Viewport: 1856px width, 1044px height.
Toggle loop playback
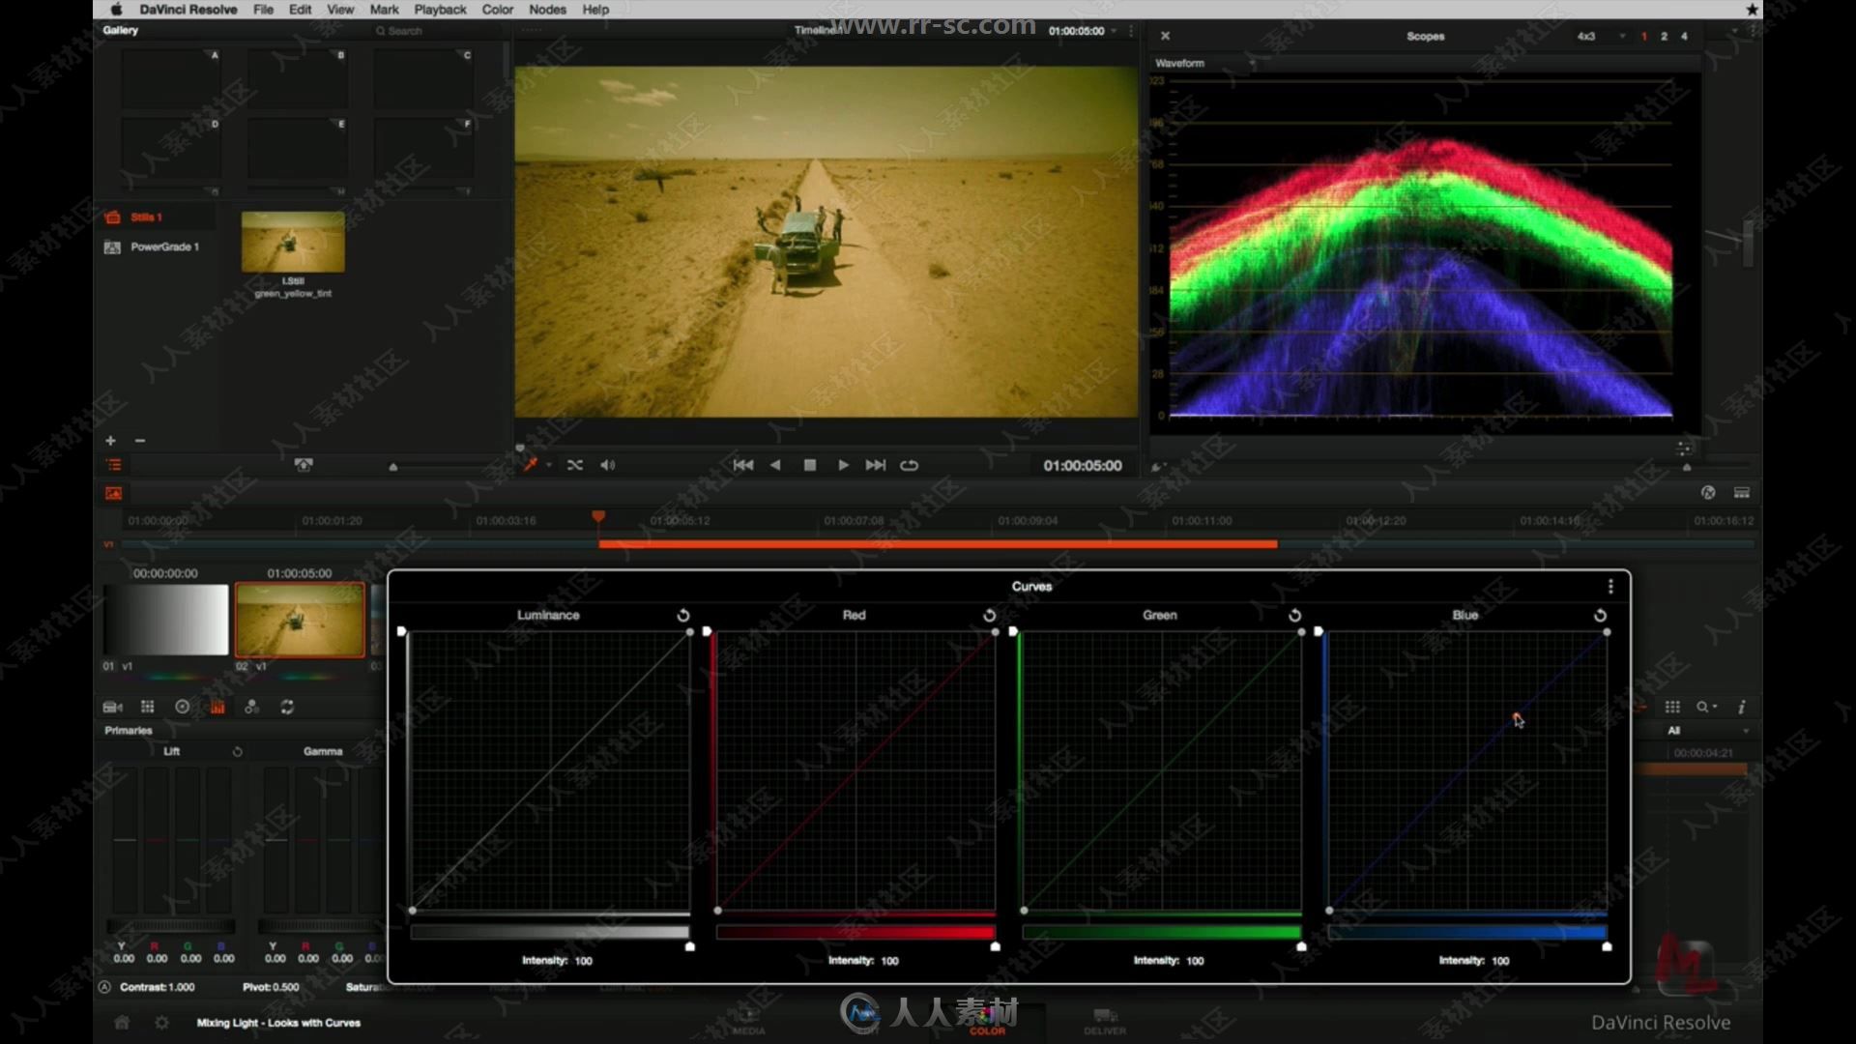(x=910, y=465)
